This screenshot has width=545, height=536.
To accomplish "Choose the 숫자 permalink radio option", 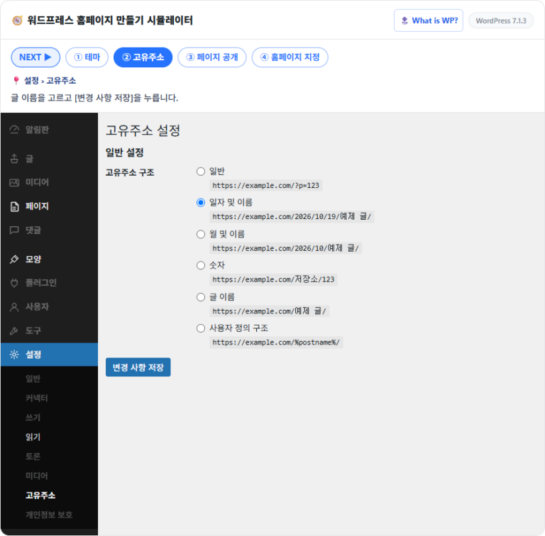I will pyautogui.click(x=201, y=266).
